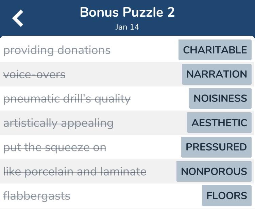This screenshot has width=255, height=209.
Task: Tap the 'pneumatic drill's quality' clue
Action: pyautogui.click(x=67, y=99)
